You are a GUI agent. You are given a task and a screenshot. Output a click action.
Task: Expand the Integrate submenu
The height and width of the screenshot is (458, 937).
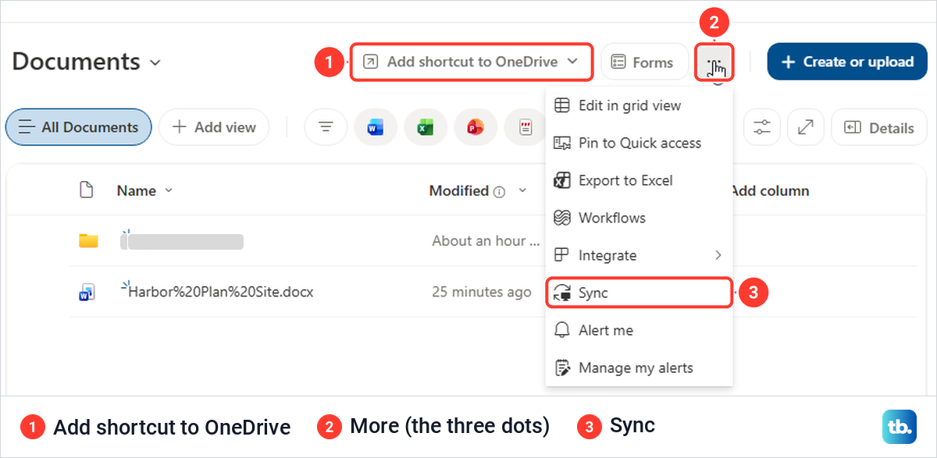click(639, 255)
